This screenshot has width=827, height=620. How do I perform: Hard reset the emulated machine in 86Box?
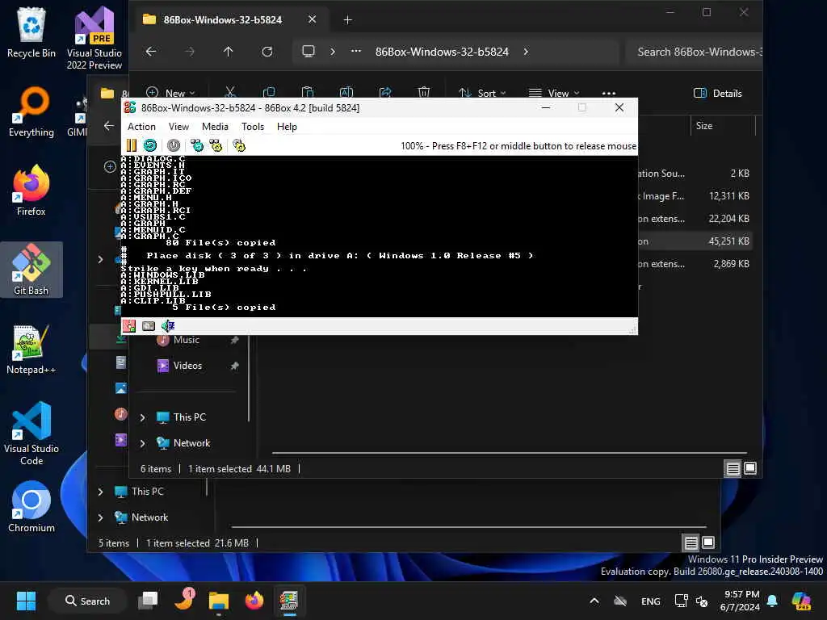tap(150, 145)
